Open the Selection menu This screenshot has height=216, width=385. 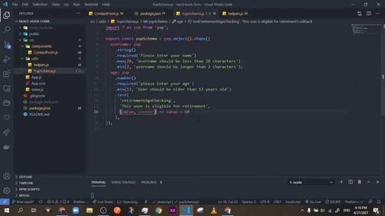point(40,4)
